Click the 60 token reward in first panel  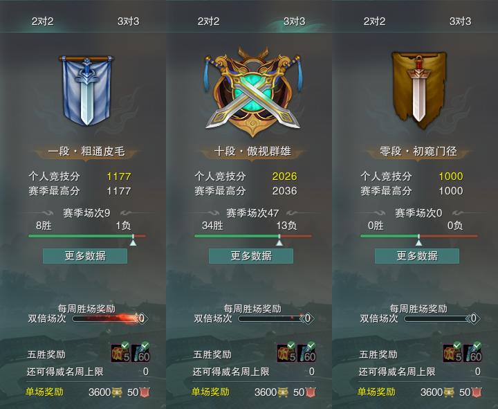(140, 352)
